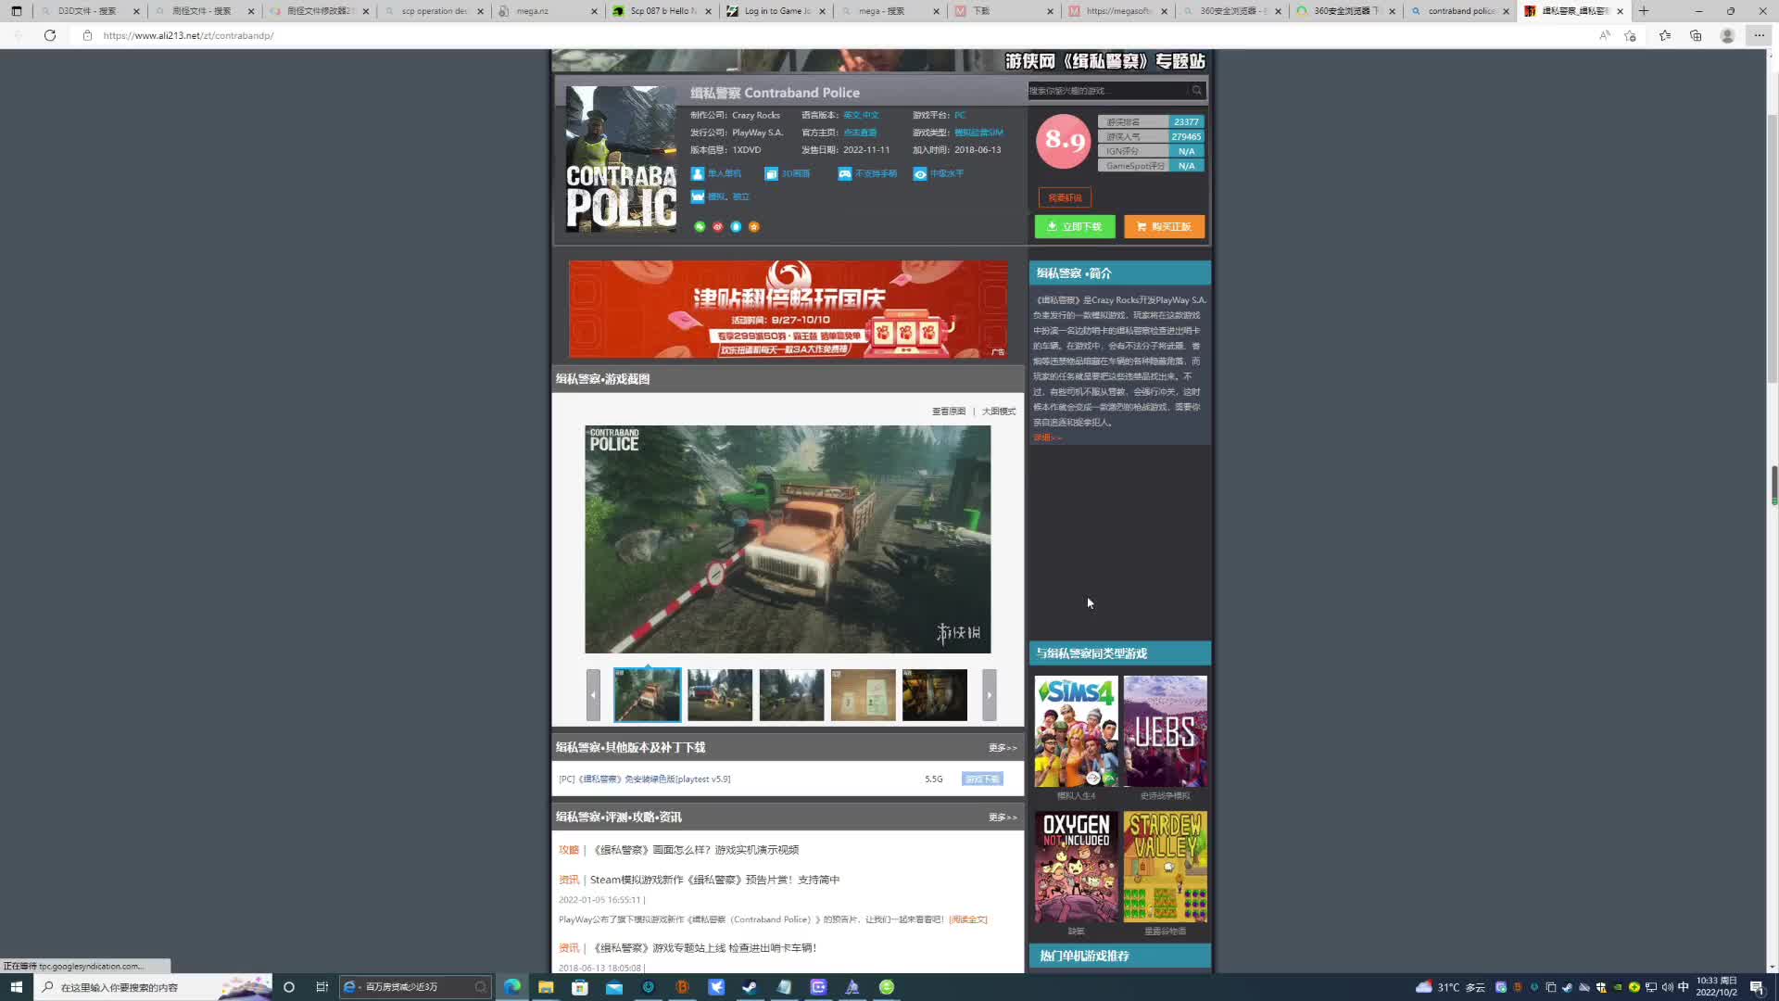Viewport: 1779px width, 1001px height.
Task: Expand 更多 in reviews, guides and news section
Action: tap(1003, 817)
